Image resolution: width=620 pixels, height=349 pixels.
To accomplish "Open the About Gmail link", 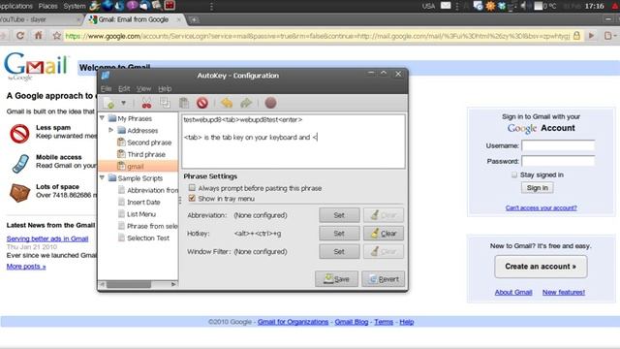I will pos(513,292).
